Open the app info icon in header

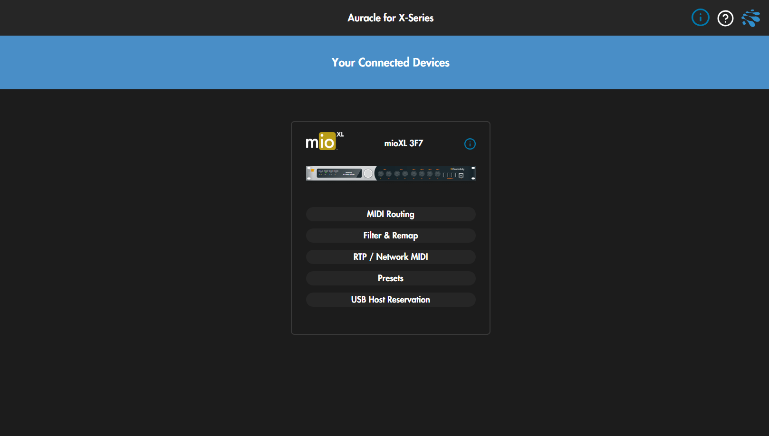(x=700, y=18)
